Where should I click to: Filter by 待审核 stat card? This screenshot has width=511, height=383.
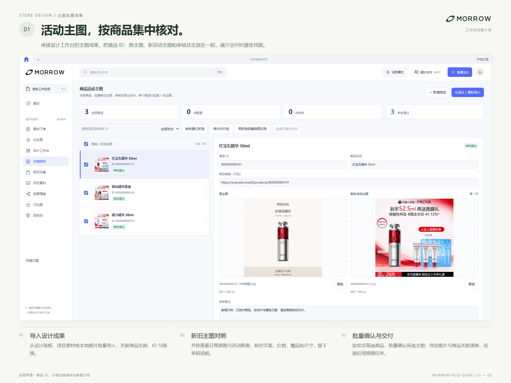click(x=333, y=112)
